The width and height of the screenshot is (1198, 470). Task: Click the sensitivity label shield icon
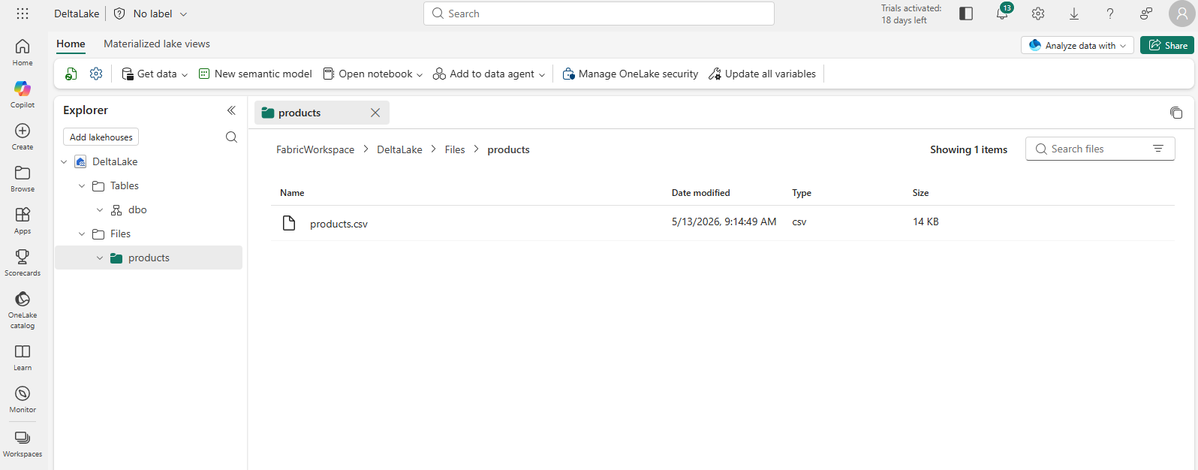coord(119,14)
